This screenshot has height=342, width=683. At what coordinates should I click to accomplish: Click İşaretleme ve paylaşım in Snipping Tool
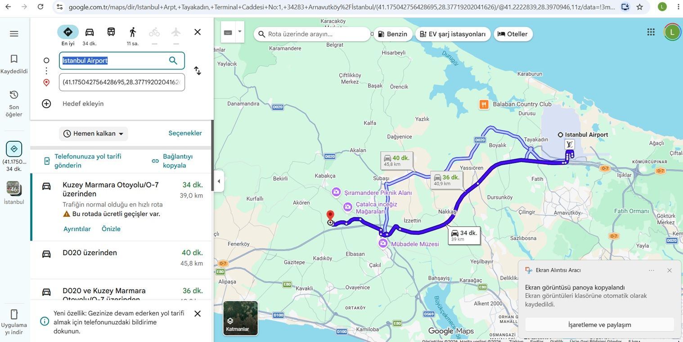599,325
